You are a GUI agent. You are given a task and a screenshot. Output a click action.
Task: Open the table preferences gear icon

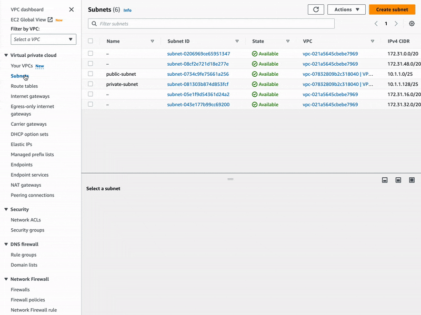tap(412, 24)
